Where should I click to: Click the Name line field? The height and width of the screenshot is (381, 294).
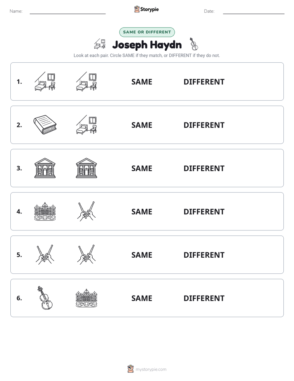68,12
